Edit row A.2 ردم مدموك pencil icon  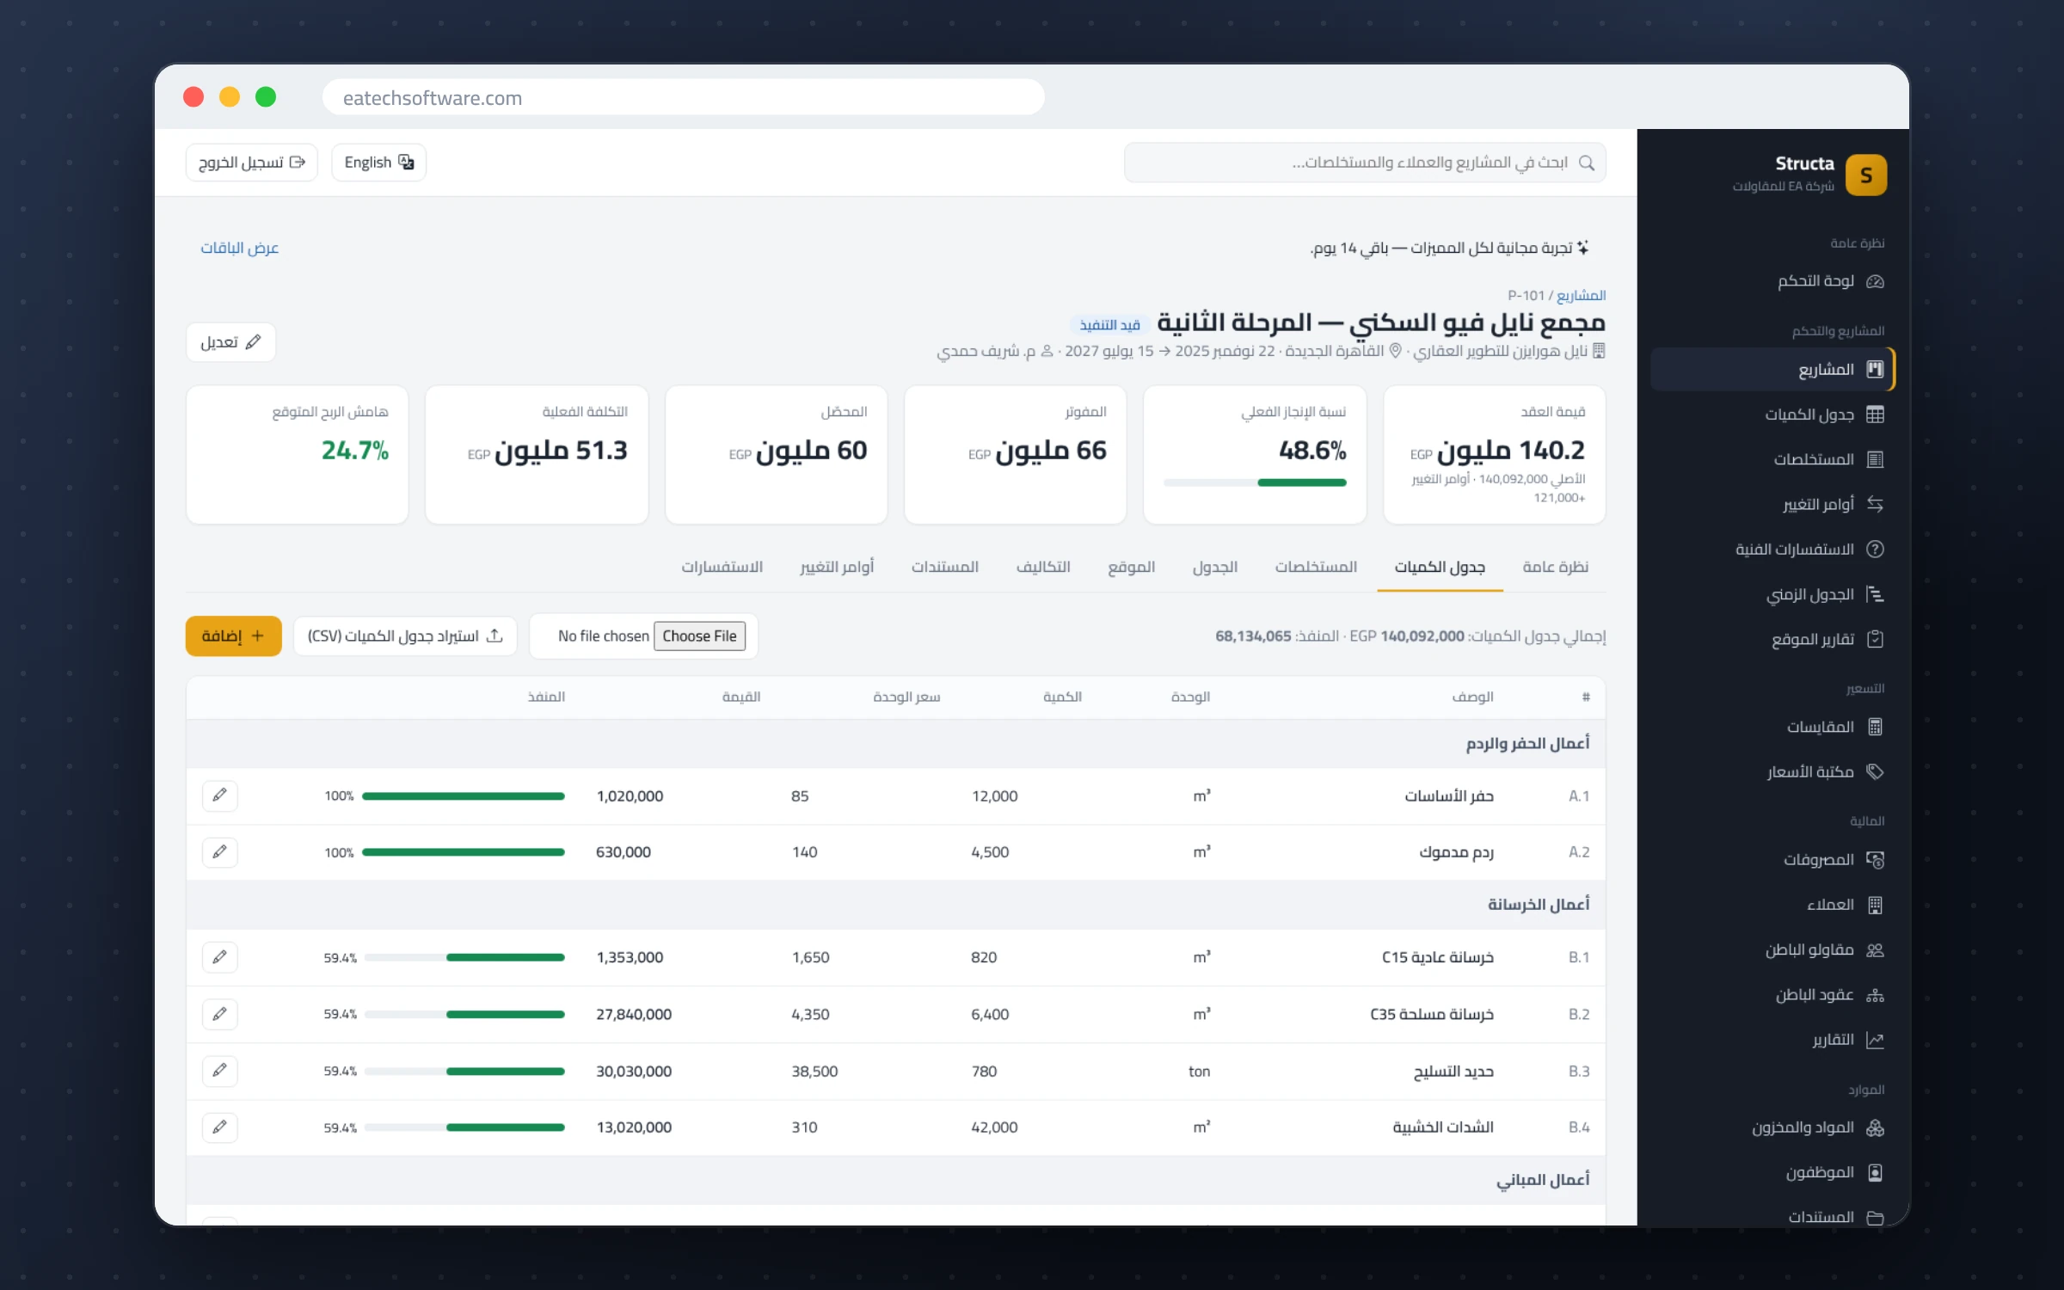tap(219, 852)
